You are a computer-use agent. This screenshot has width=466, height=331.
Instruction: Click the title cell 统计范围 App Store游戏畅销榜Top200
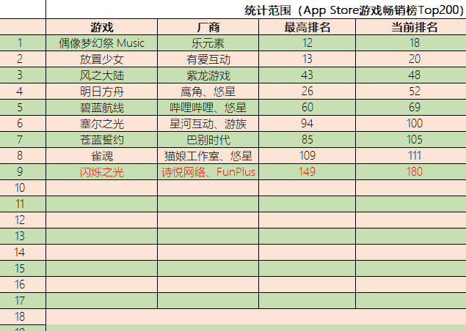coord(256,10)
